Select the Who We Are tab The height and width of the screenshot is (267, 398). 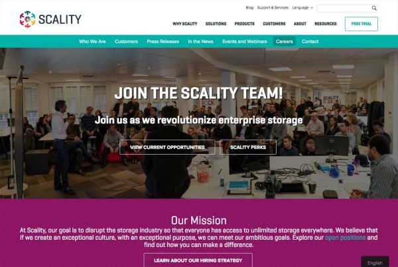(x=92, y=41)
